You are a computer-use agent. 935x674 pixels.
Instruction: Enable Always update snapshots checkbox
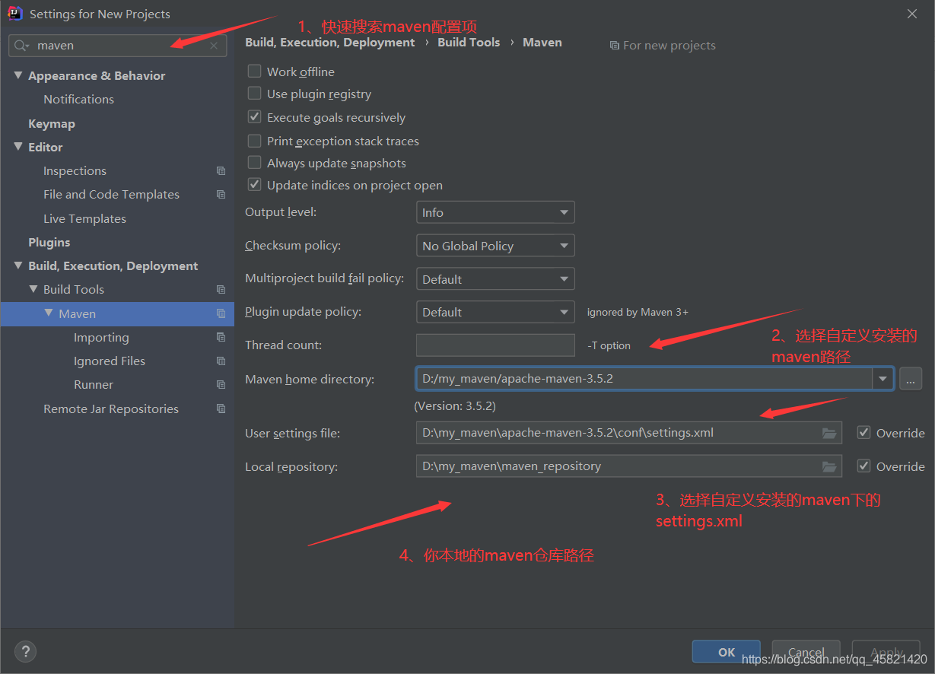[254, 163]
